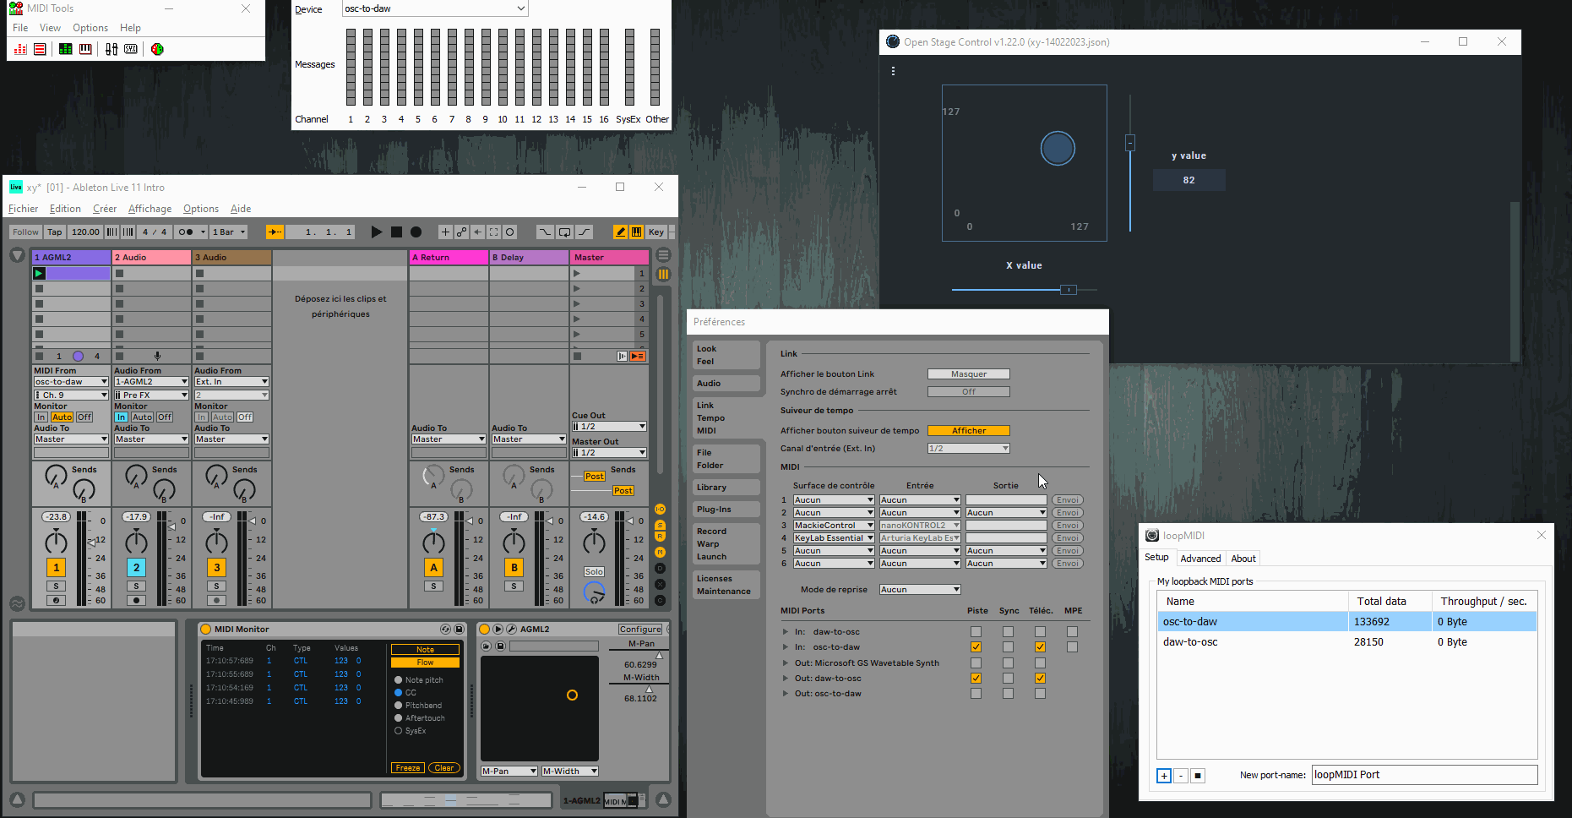Screen dimensions: 1572x818
Task: Click the Freeze button in MIDI Monitor
Action: click(x=408, y=768)
